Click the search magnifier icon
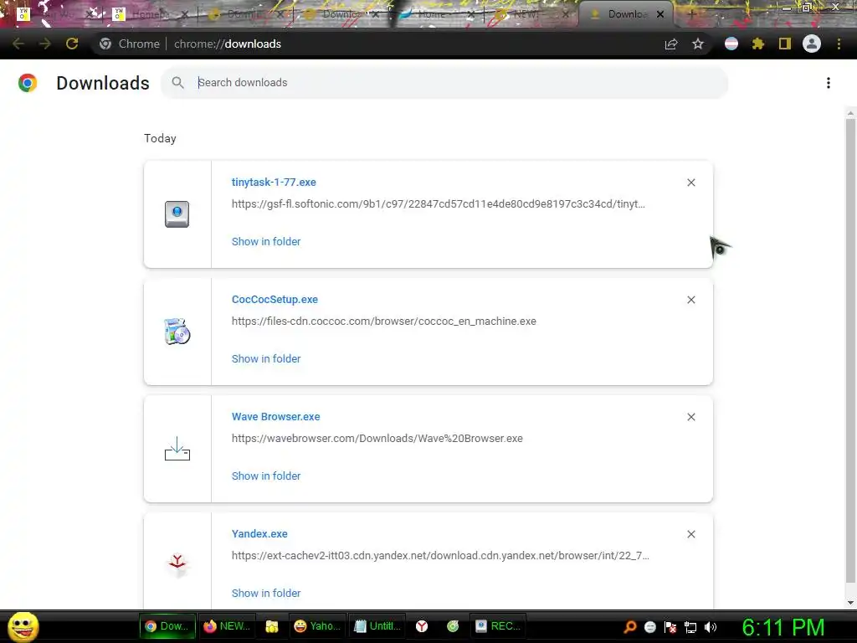This screenshot has height=643, width=857. [177, 83]
